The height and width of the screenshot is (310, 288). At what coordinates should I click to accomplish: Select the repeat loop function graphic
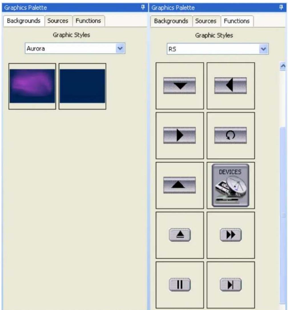[x=231, y=135]
